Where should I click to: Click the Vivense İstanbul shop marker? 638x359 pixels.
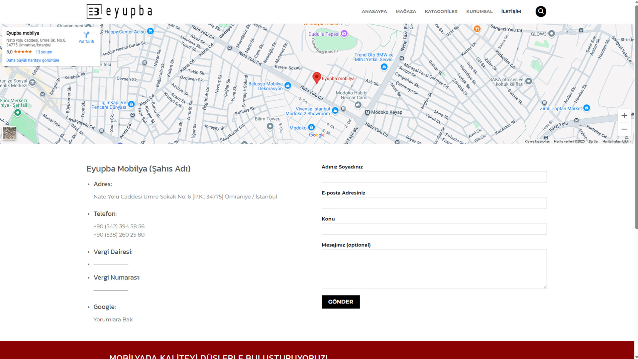[x=335, y=111]
